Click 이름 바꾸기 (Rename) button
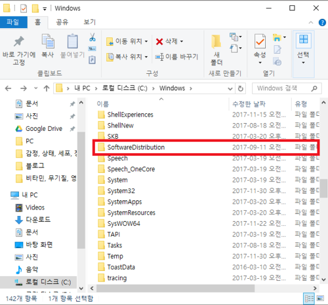The width and height of the screenshot is (328, 305). [176, 57]
